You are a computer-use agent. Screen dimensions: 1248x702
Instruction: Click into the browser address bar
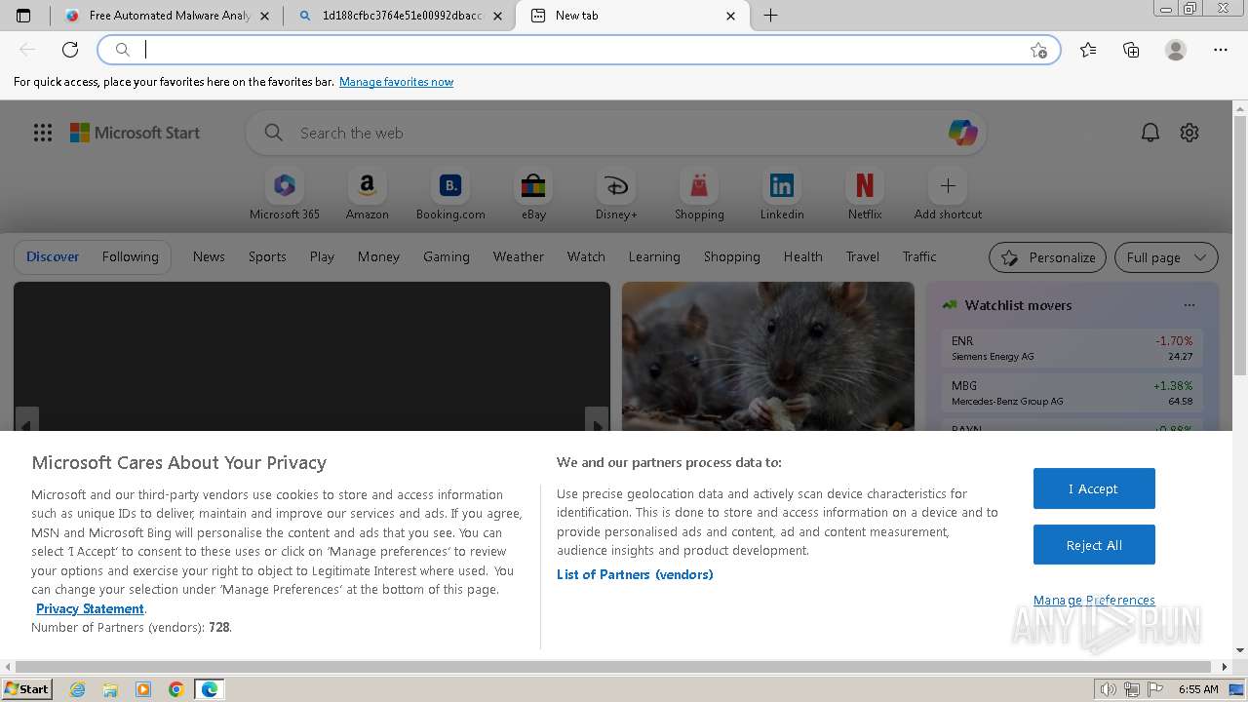click(579, 50)
